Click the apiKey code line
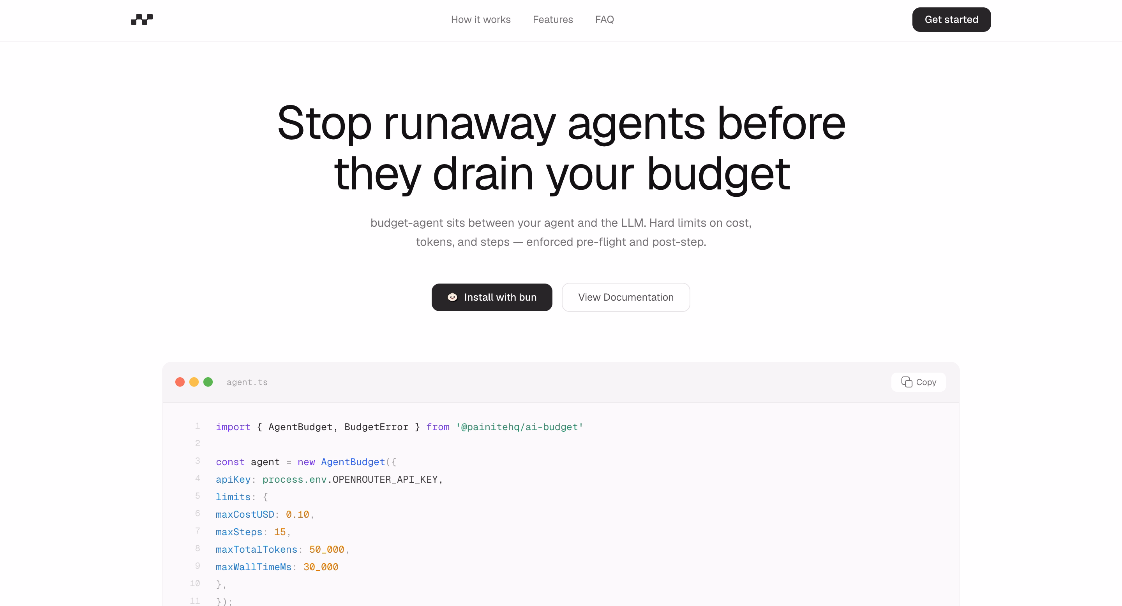The height and width of the screenshot is (606, 1122). pyautogui.click(x=329, y=480)
